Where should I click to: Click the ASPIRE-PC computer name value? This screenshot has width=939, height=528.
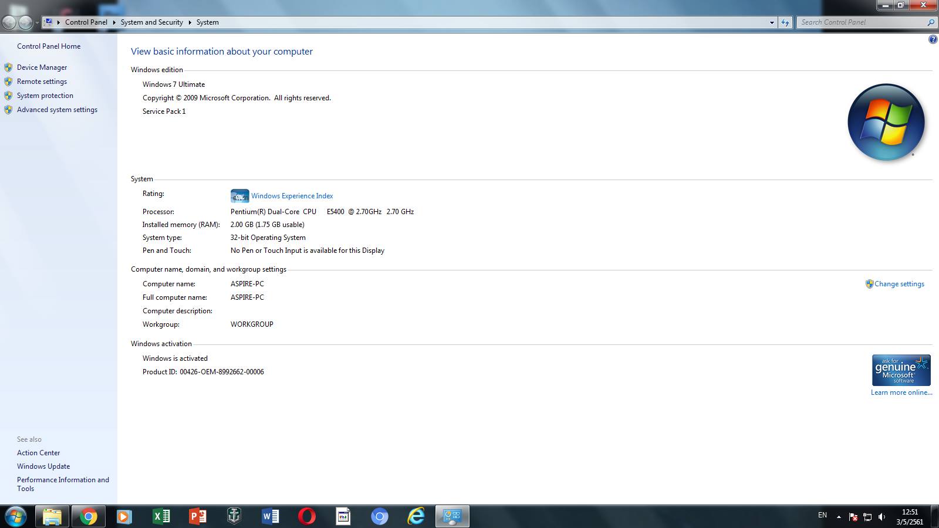(247, 284)
